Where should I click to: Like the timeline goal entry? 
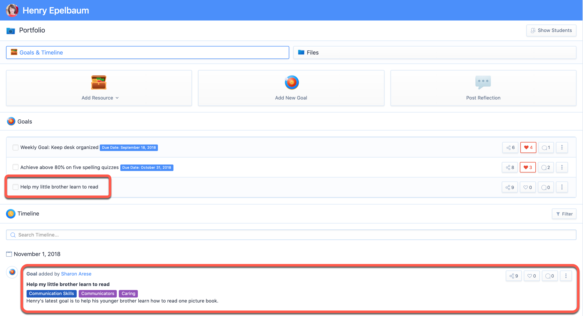pyautogui.click(x=532, y=276)
